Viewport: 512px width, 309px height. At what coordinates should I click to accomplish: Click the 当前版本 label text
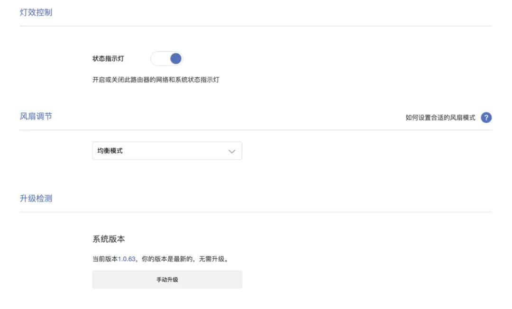tap(105, 259)
